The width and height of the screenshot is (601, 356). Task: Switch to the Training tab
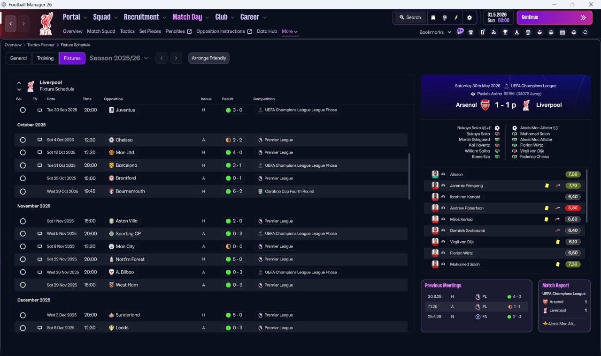tap(46, 58)
